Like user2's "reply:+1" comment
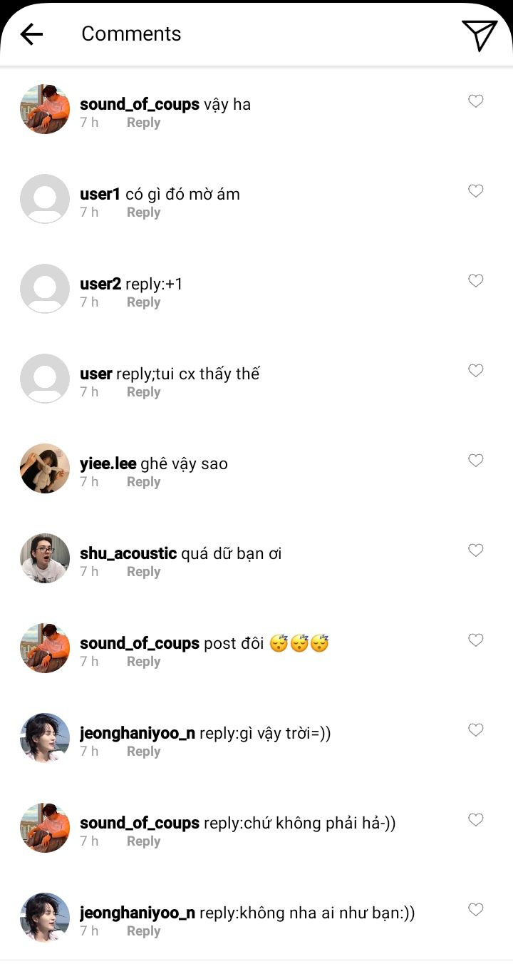Image resolution: width=513 pixels, height=964 pixels. click(476, 281)
